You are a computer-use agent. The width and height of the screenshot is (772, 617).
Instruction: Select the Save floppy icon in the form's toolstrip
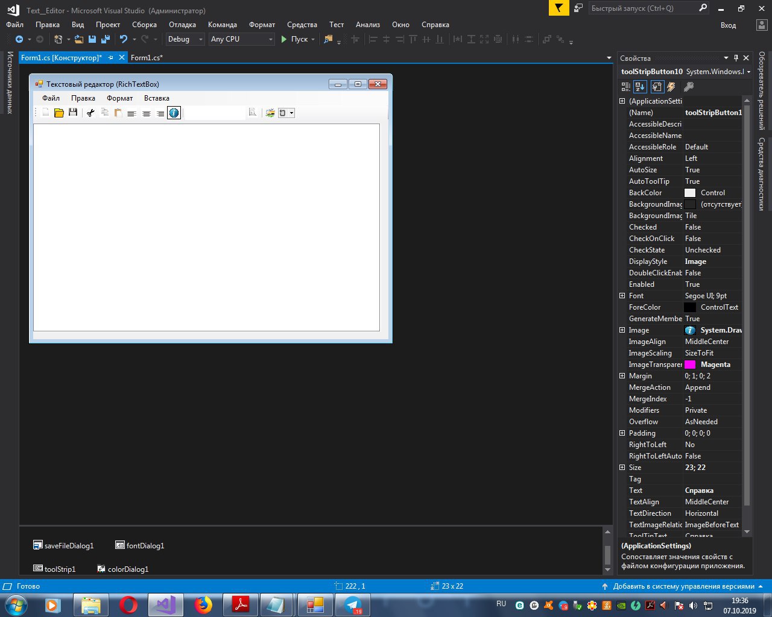pyautogui.click(x=73, y=113)
